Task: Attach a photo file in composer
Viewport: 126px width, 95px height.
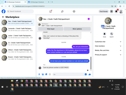Action: click(x=43, y=74)
